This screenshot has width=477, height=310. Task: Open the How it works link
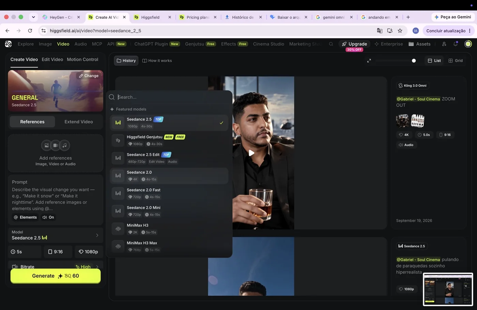tap(157, 61)
